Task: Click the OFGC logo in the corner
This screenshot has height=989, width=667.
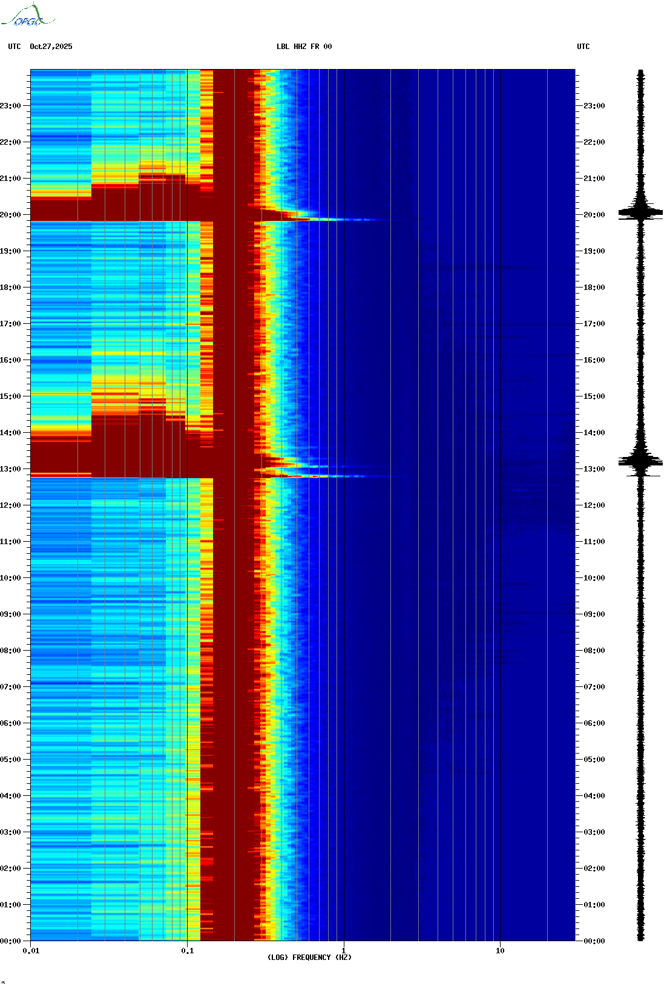Action: pos(28,15)
